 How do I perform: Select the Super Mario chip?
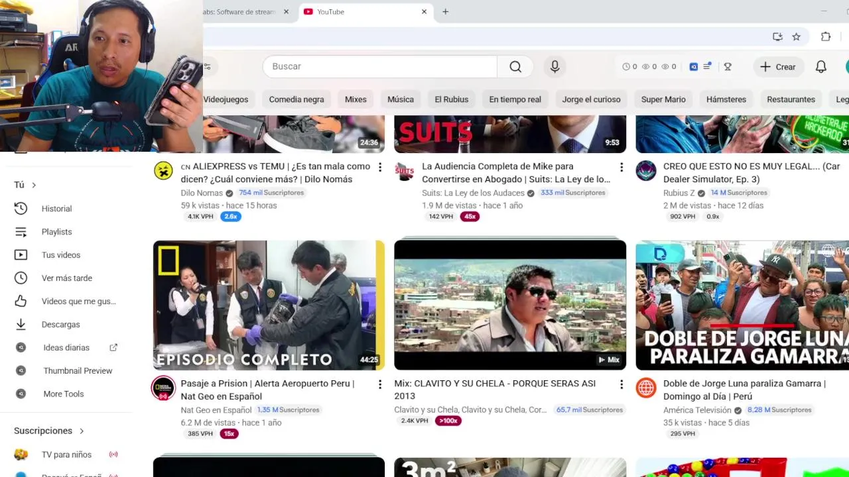pyautogui.click(x=663, y=99)
